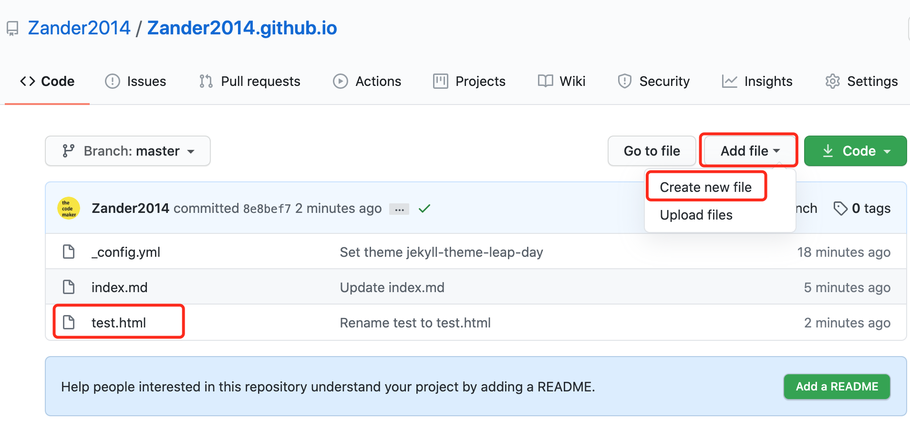This screenshot has height=421, width=910.
Task: Open the Pull requests tab
Action: [x=250, y=81]
